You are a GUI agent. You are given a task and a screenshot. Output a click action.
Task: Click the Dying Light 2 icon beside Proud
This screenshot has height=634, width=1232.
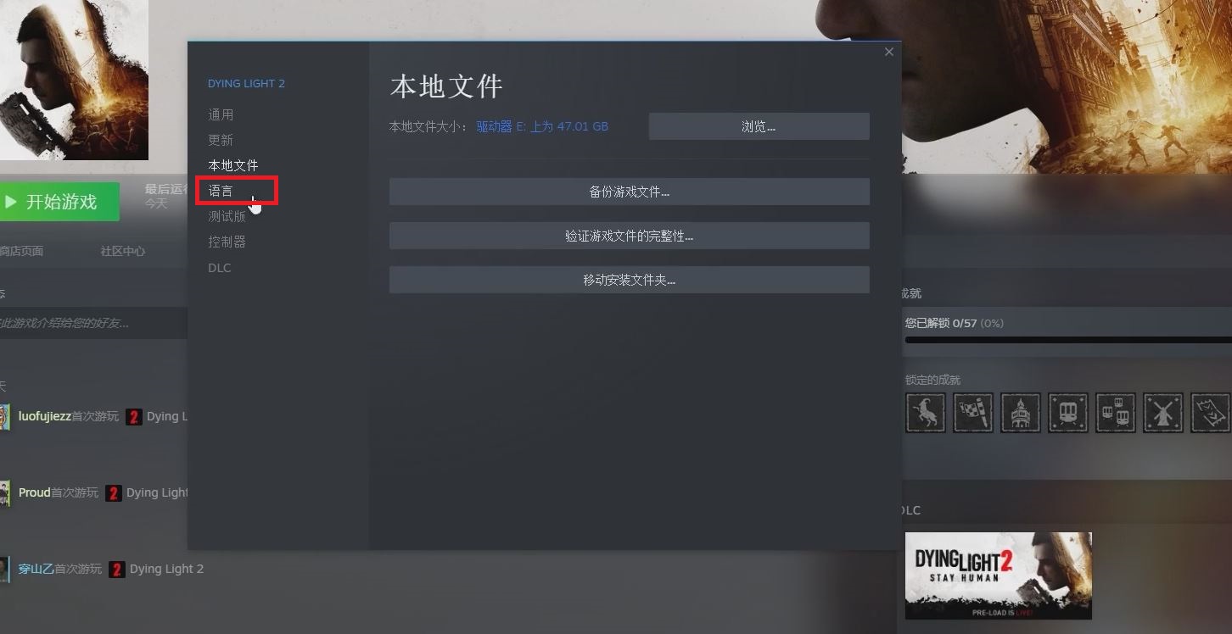[x=114, y=493]
